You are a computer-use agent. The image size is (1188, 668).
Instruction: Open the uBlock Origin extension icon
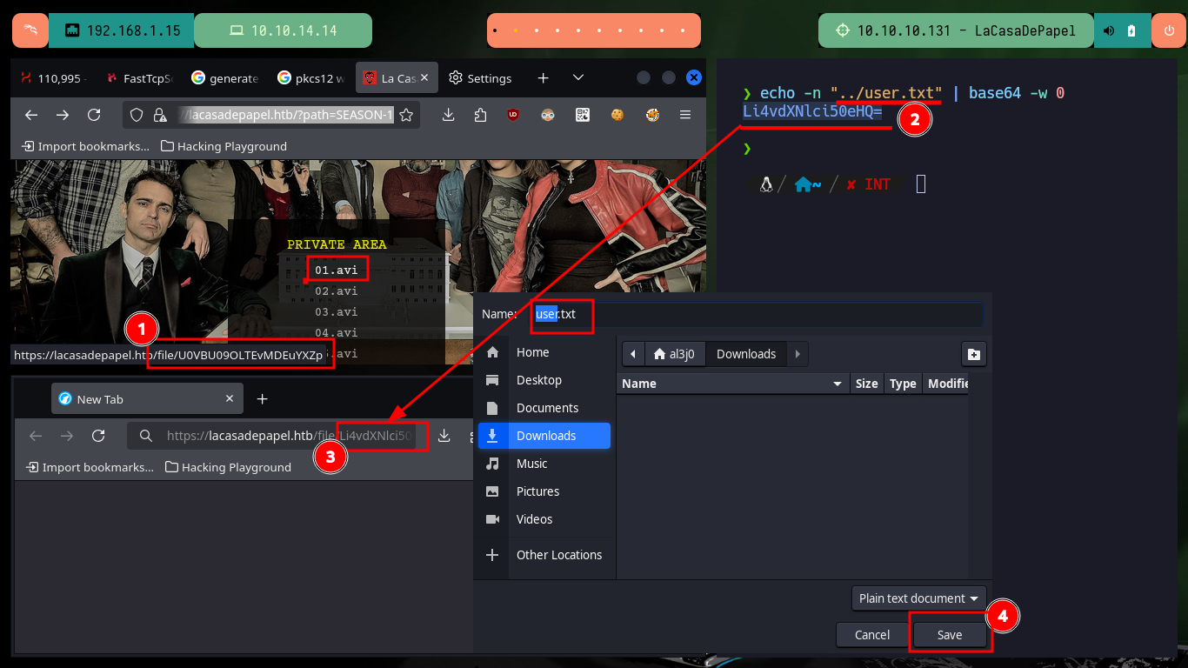click(x=513, y=115)
